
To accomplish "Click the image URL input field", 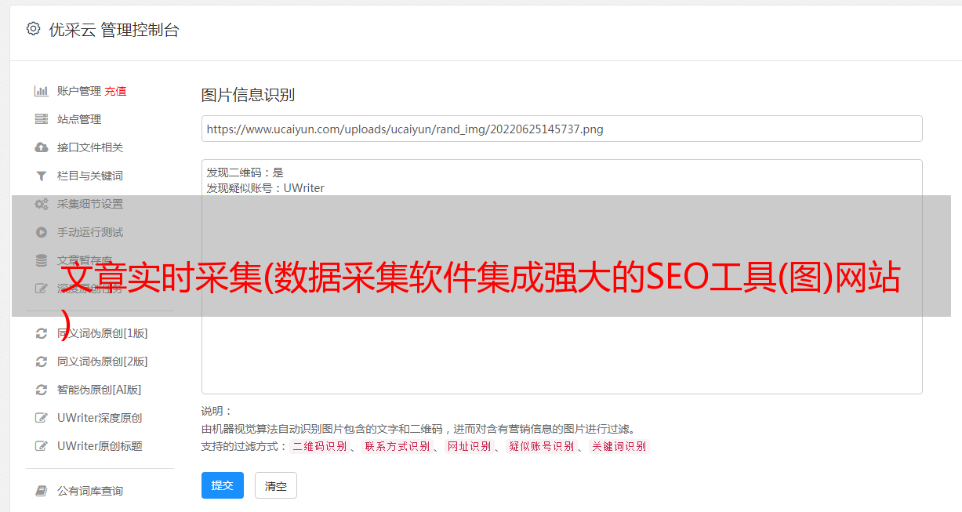I will click(x=561, y=129).
